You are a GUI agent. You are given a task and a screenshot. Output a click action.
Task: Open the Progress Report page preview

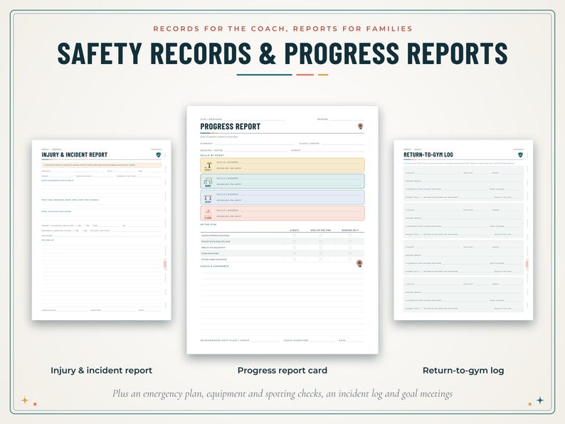282,230
